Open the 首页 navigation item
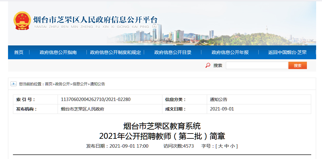Viewport: 322px width, 159px height. pyautogui.click(x=19, y=52)
